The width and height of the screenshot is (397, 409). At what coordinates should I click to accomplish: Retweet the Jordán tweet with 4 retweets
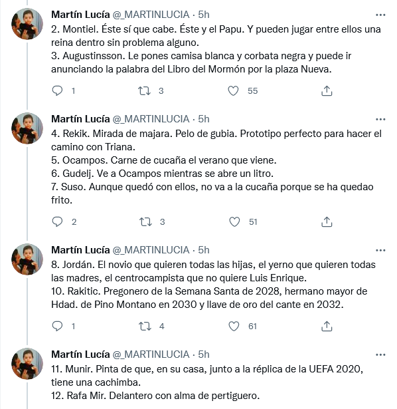coord(145,326)
